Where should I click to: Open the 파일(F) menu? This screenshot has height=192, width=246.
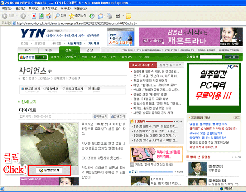7,8
